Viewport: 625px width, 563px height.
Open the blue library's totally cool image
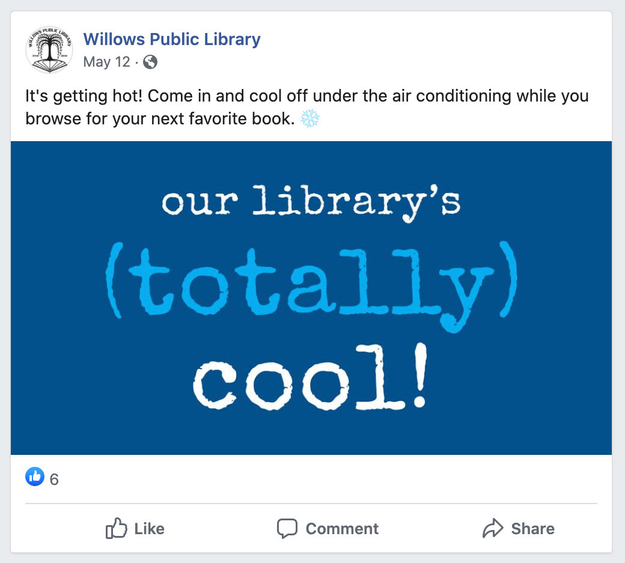(311, 297)
